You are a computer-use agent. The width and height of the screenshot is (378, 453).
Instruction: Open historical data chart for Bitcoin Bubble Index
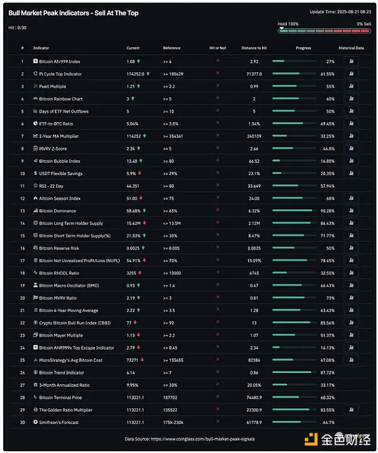(x=351, y=161)
